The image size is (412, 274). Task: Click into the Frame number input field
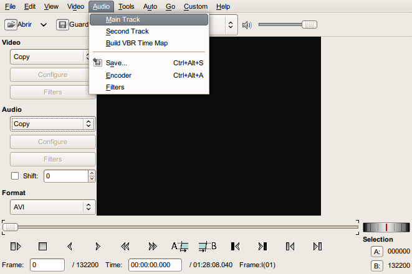(47, 265)
